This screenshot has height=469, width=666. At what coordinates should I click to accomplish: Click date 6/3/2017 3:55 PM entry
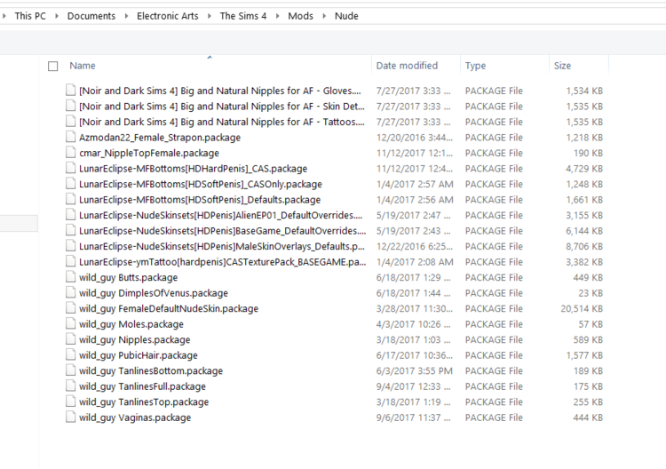[x=414, y=371]
